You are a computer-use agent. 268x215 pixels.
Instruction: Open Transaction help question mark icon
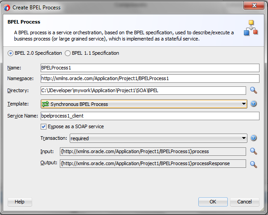[x=253, y=138]
